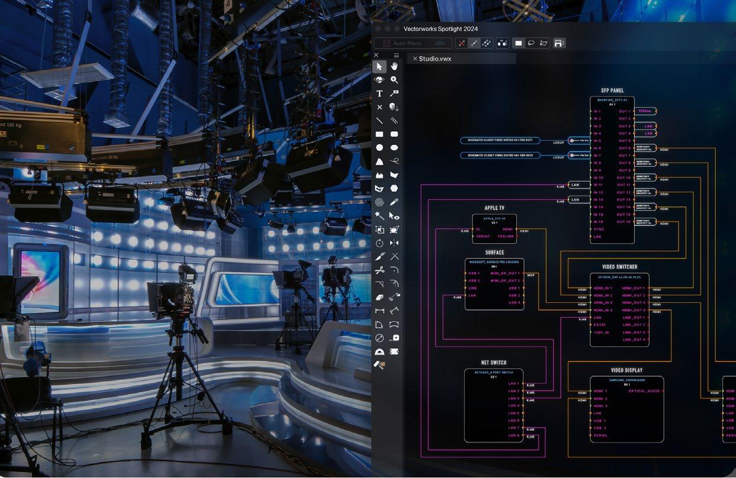This screenshot has height=478, width=736.
Task: Select the Pan hand tool
Action: [x=394, y=66]
